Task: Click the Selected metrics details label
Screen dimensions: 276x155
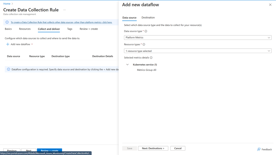Action: [137, 57]
